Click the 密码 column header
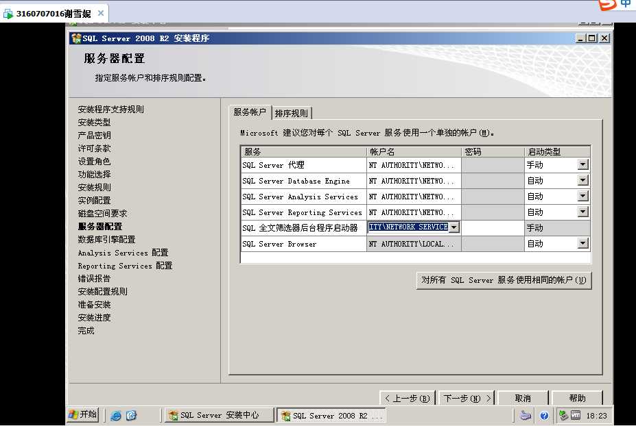 (493, 152)
